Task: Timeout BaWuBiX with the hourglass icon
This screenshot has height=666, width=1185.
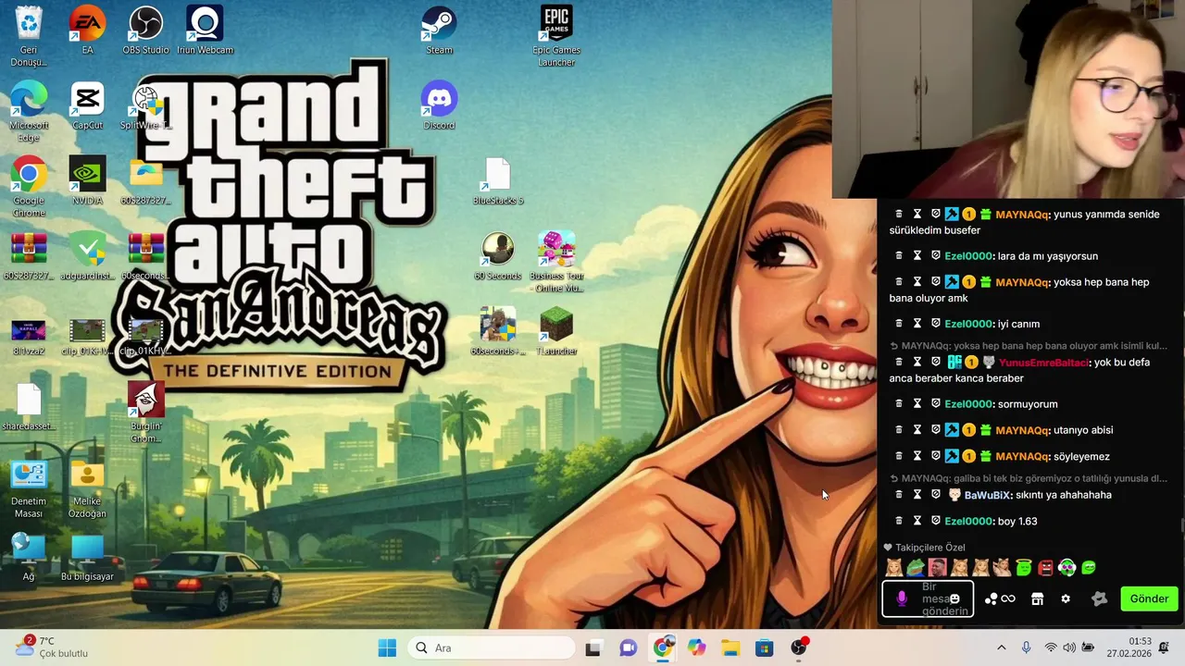Action: (x=917, y=495)
